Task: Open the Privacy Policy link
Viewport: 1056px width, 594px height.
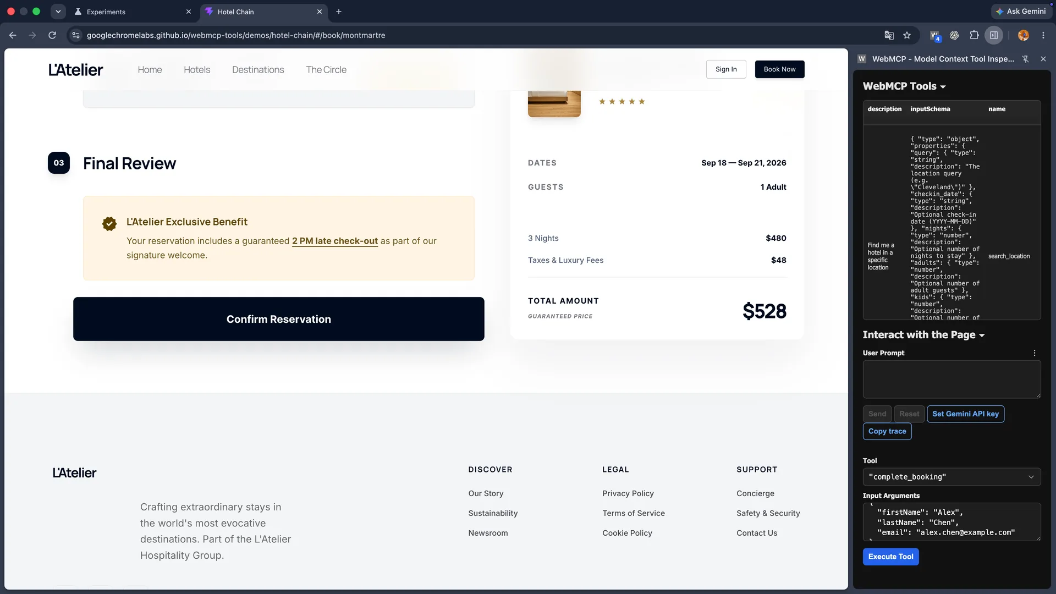Action: tap(628, 493)
